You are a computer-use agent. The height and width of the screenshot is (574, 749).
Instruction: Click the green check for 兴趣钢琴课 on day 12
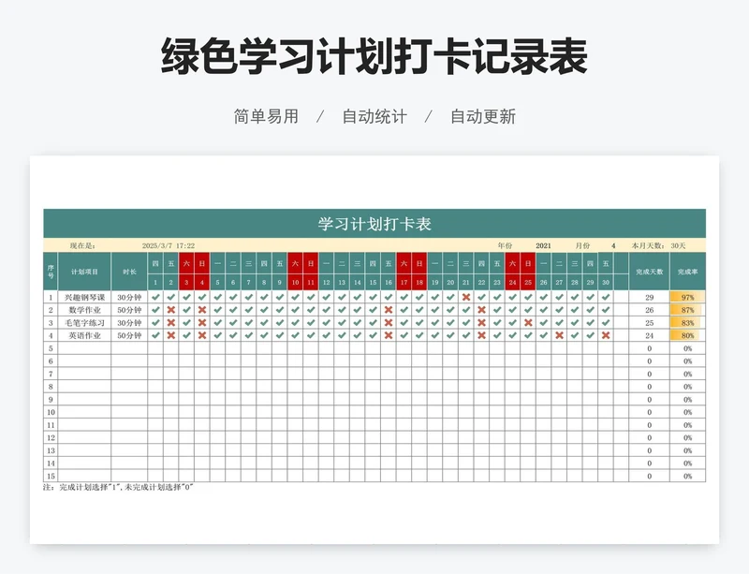[326, 297]
